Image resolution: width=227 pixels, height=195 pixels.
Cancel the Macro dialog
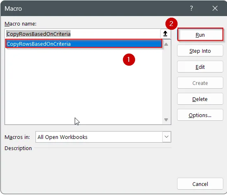[x=200, y=184]
